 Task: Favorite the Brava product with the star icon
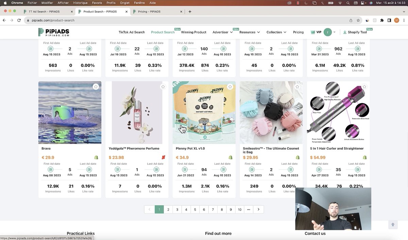tap(96, 87)
